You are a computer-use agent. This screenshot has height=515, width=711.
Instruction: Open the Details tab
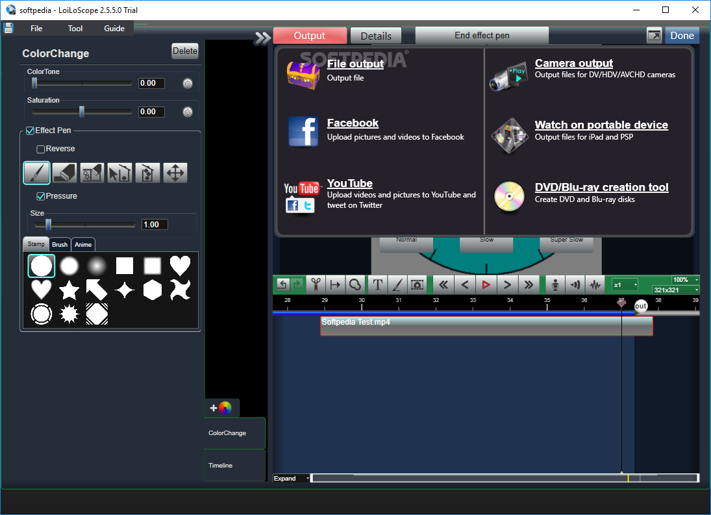pyautogui.click(x=376, y=36)
